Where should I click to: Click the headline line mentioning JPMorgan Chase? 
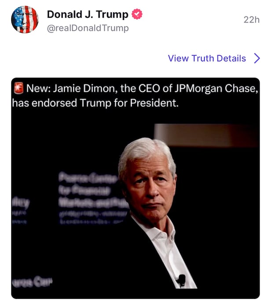click(141, 88)
